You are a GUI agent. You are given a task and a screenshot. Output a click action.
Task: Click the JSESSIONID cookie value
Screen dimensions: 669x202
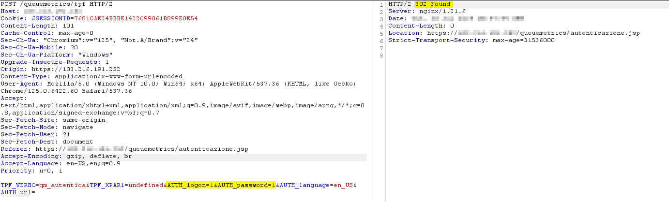coord(136,18)
